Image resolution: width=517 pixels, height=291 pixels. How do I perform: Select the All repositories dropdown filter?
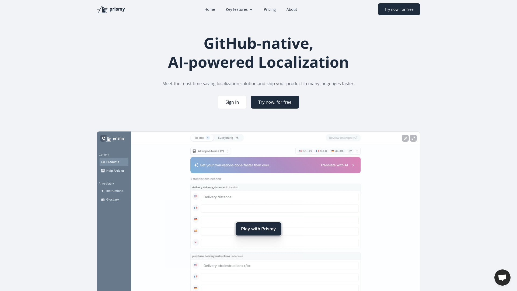click(x=210, y=151)
